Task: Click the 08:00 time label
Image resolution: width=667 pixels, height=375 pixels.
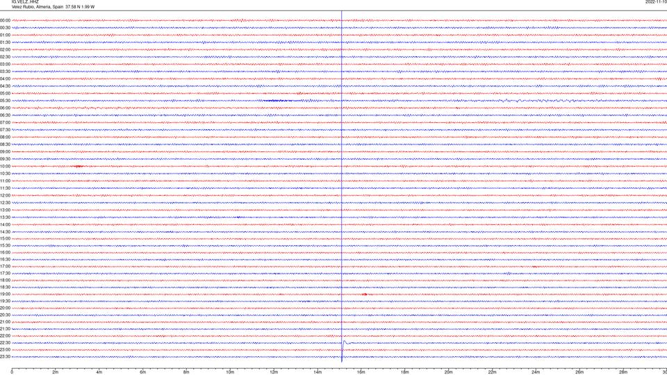Action: coord(5,137)
